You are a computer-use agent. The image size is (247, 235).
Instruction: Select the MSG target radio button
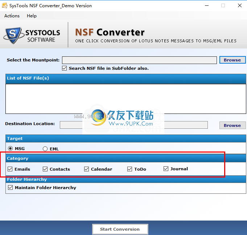pos(11,149)
